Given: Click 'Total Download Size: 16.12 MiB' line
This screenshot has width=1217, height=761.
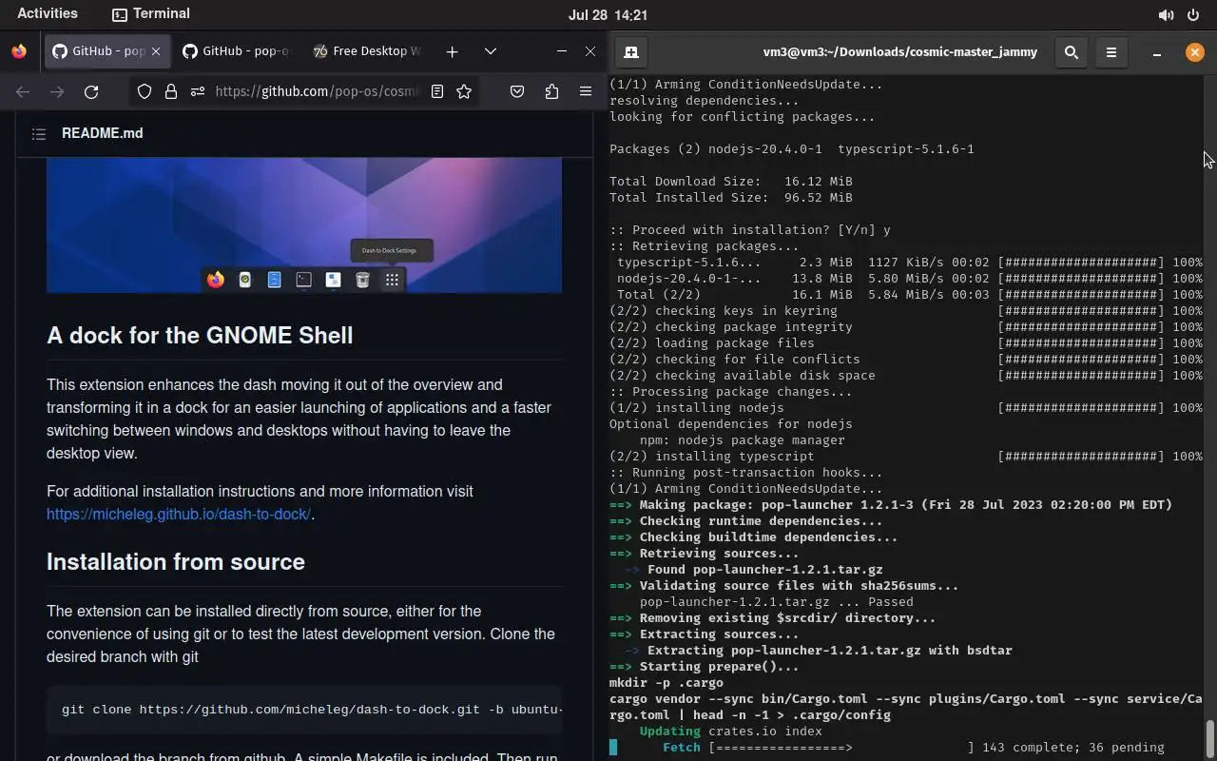Looking at the screenshot, I should click(x=731, y=181).
